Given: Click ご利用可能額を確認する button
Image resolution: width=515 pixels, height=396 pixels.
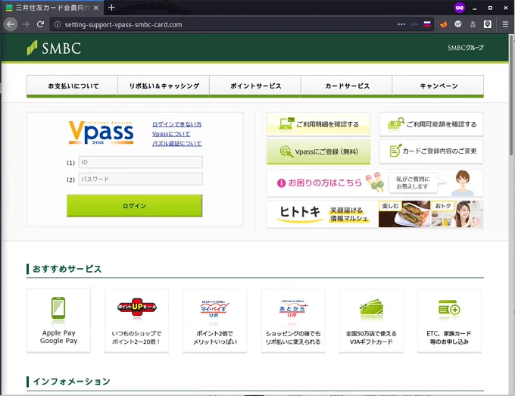Looking at the screenshot, I should click(431, 124).
